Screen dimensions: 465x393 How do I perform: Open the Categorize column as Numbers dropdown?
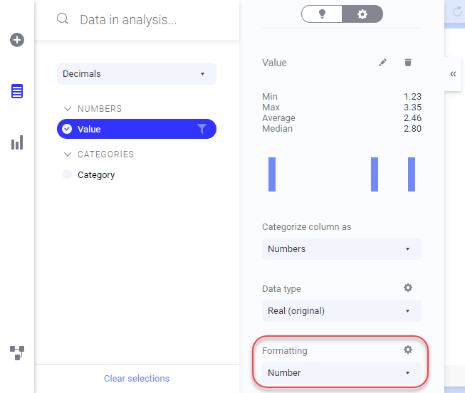(341, 249)
